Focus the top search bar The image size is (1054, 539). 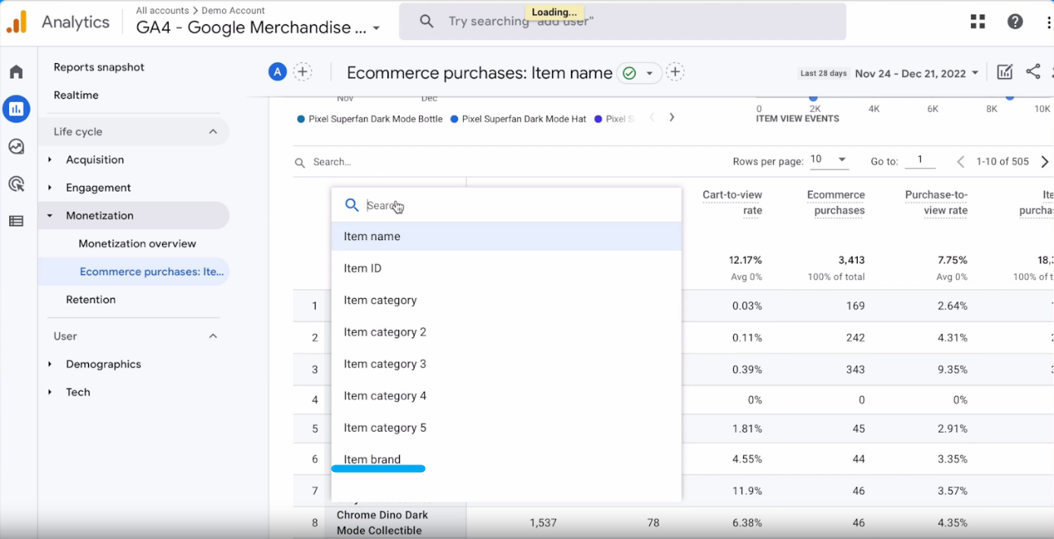(x=622, y=21)
